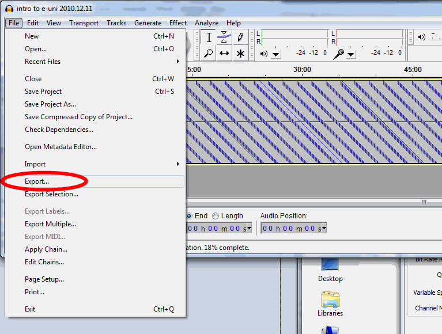The image size is (442, 334).
Task: Open output speaker meter dropdown
Action: point(276,54)
